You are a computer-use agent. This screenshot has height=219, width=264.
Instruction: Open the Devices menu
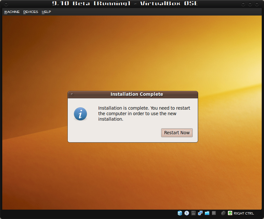tap(30, 12)
